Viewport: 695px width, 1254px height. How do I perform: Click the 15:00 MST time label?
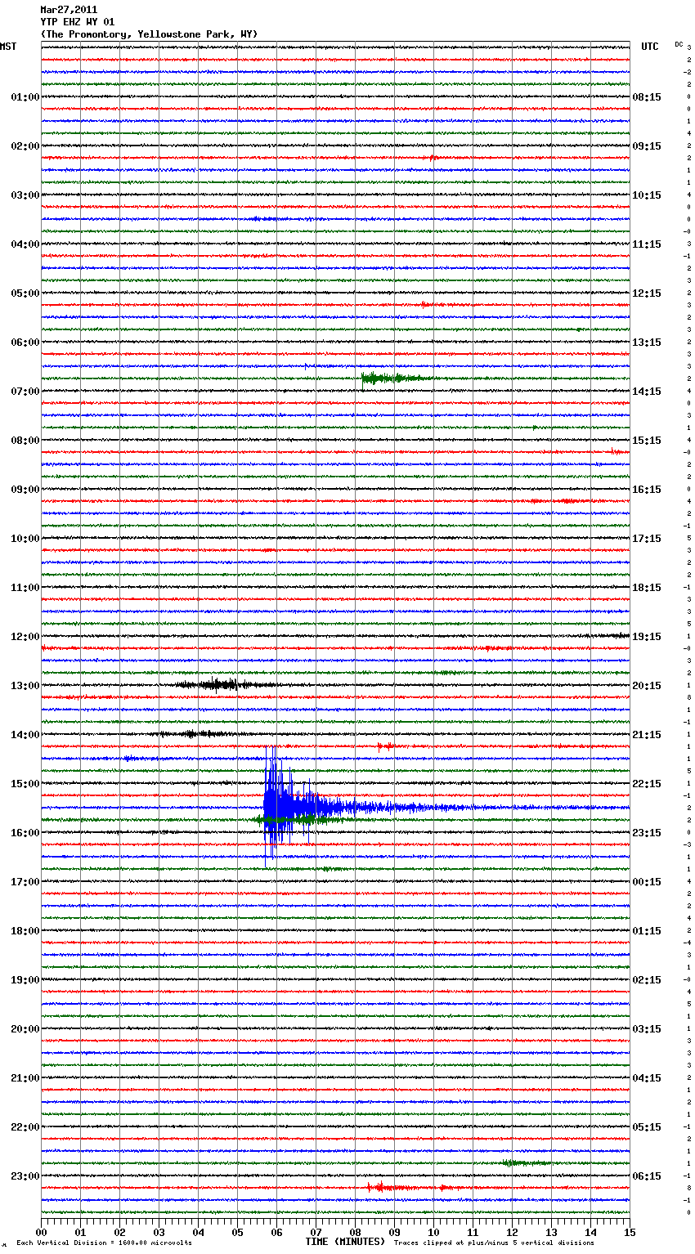point(25,783)
